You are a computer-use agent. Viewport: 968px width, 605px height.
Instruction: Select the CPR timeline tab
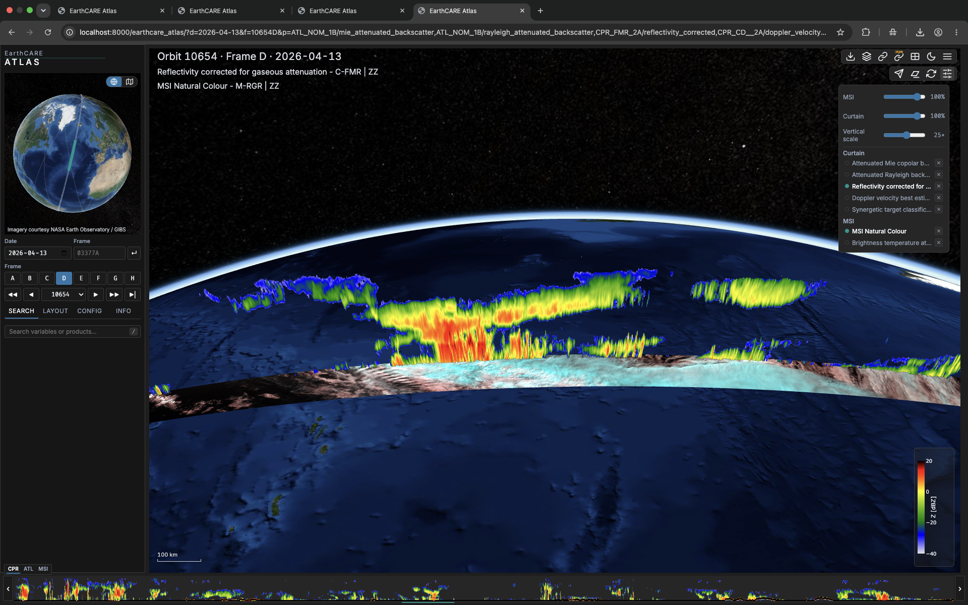[13, 569]
